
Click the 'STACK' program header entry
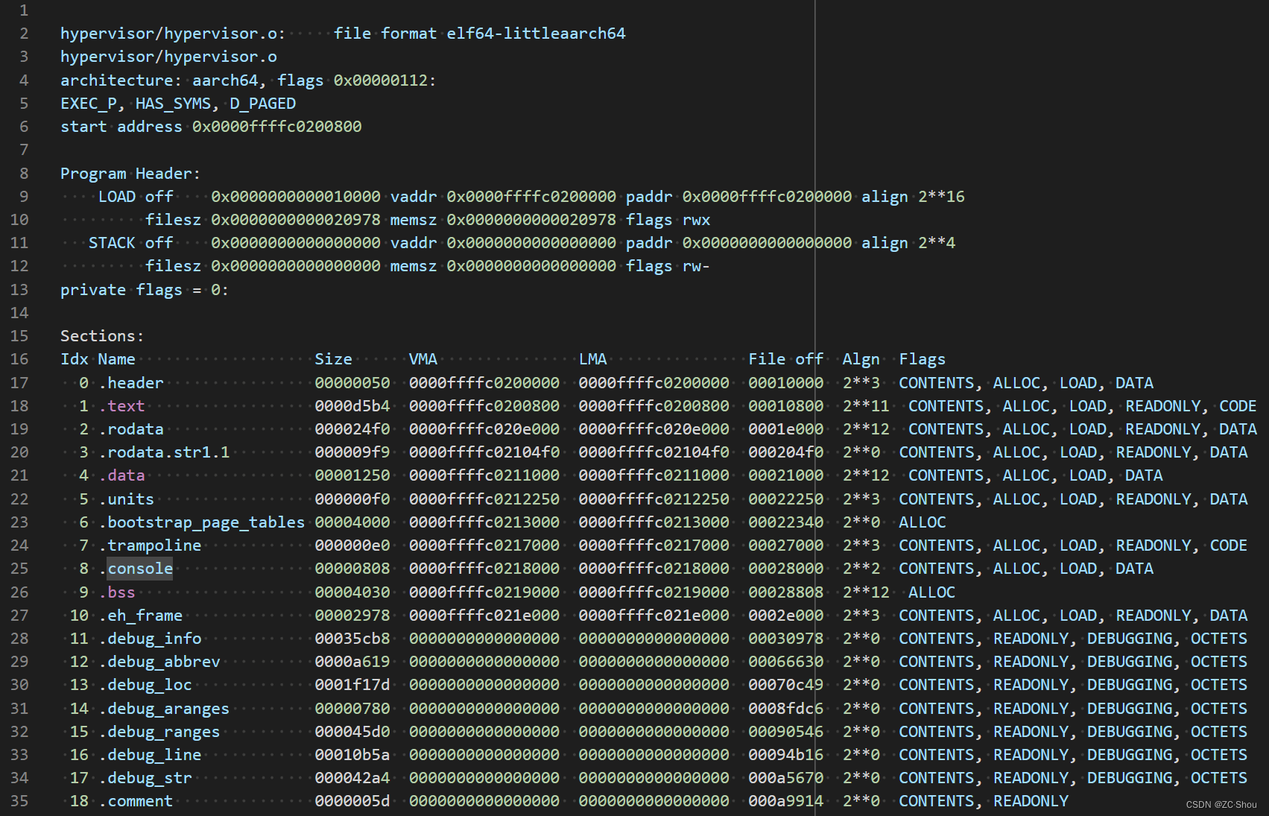click(112, 242)
